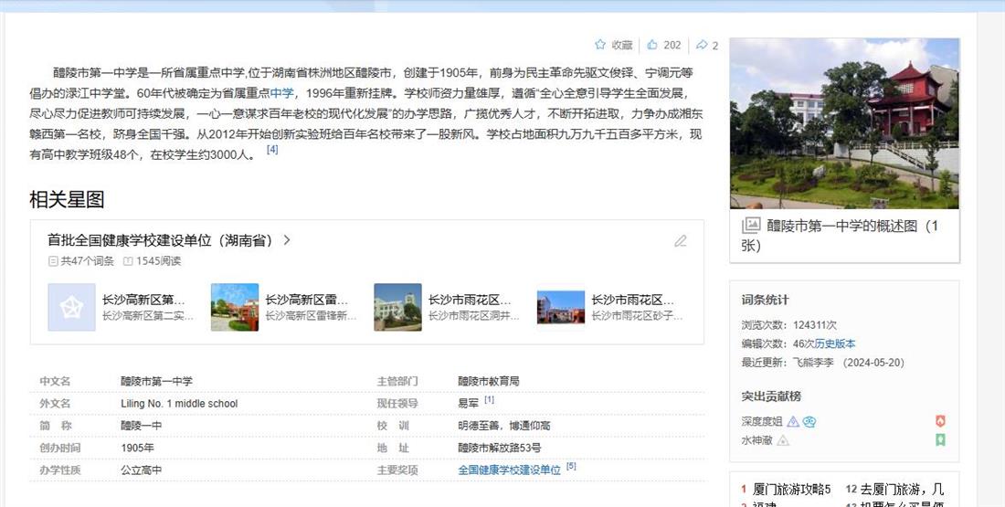Click the 收藏 star icon

click(x=600, y=45)
